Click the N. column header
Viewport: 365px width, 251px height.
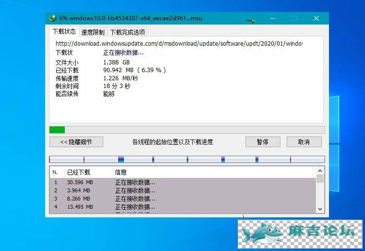point(57,172)
